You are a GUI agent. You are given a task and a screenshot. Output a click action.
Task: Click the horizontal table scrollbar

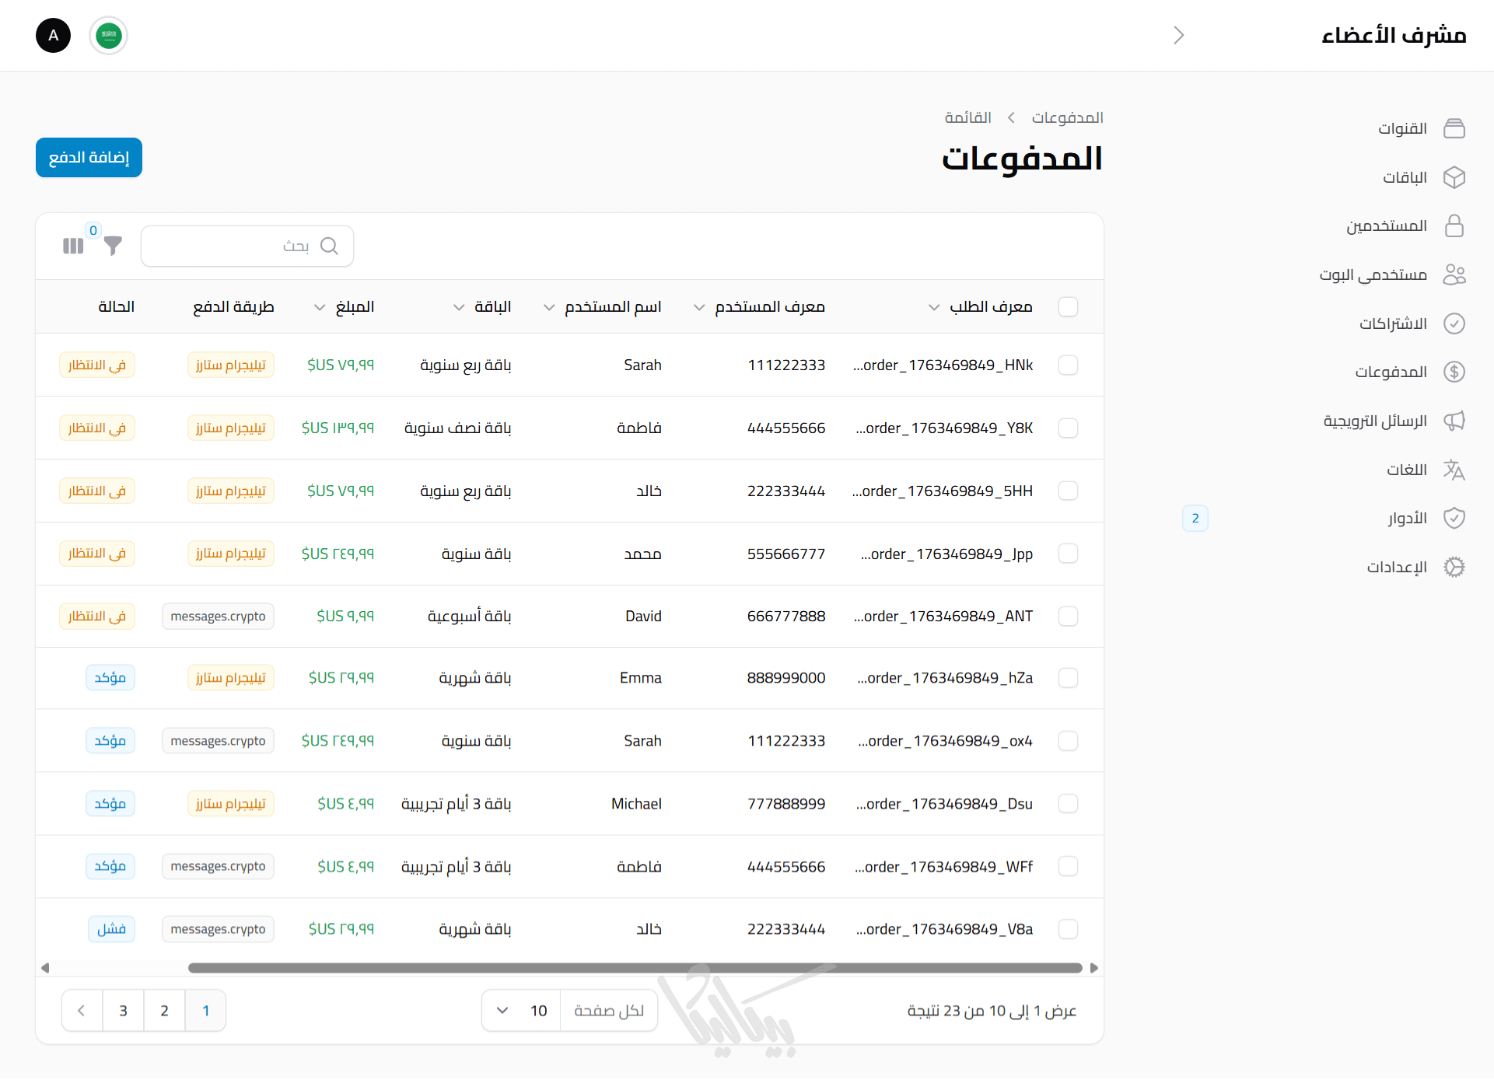tap(635, 968)
